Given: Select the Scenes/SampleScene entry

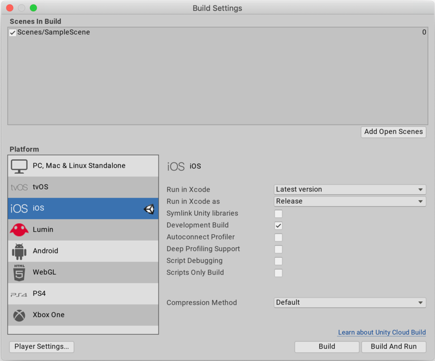Looking at the screenshot, I should [x=218, y=32].
